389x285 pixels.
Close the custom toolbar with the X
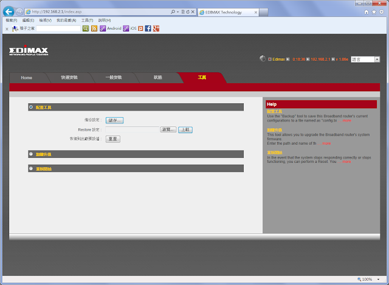[7, 29]
